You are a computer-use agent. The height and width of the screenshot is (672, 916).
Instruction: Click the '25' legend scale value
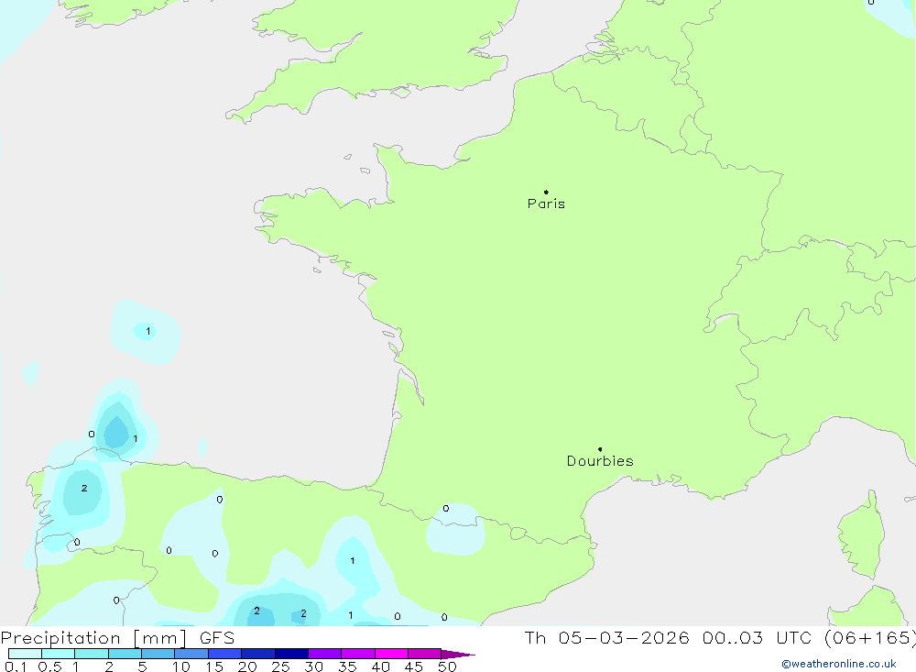pyautogui.click(x=280, y=666)
